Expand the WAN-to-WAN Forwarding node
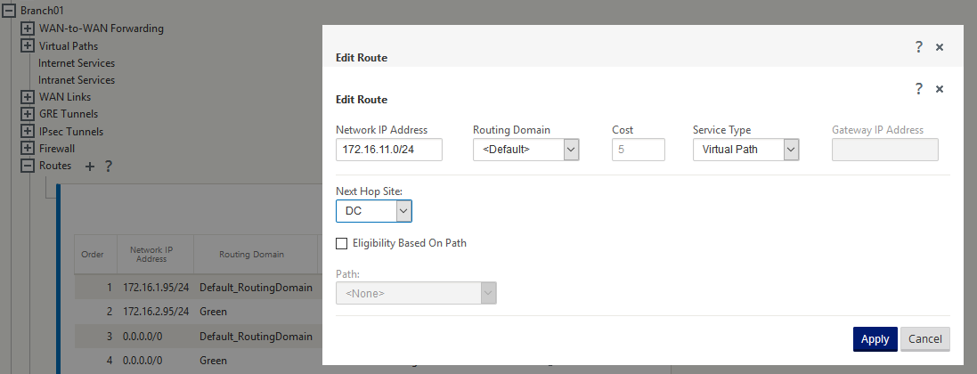Viewport: 977px width, 374px height. tap(28, 28)
